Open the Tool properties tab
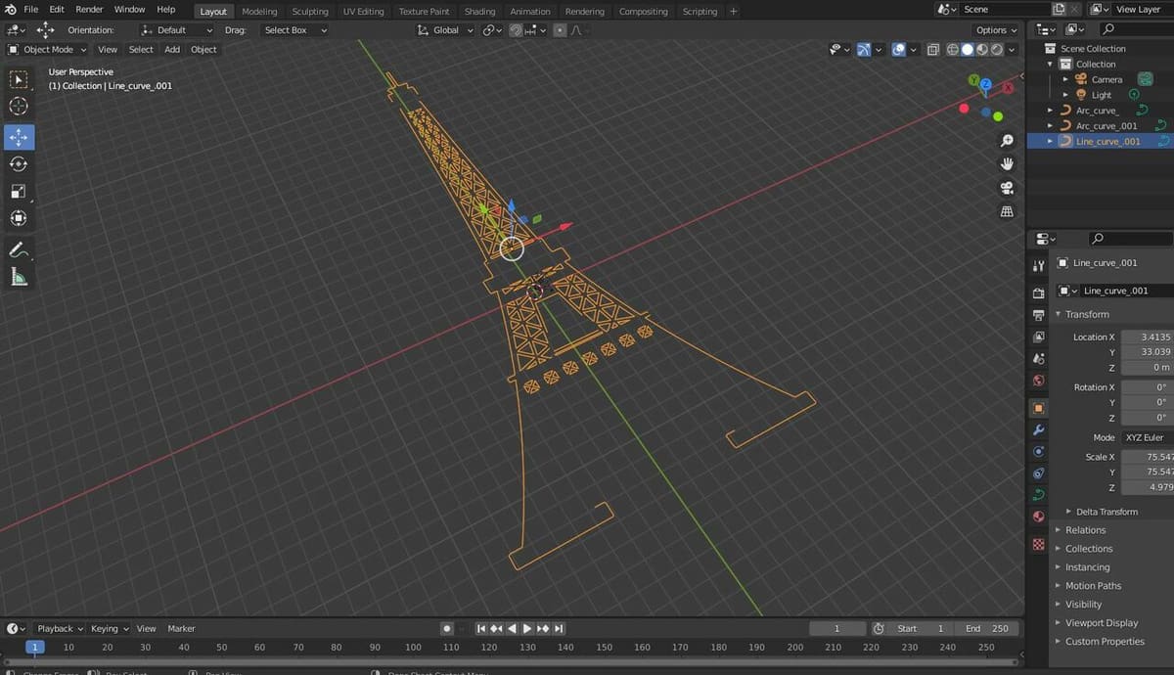Screen dimensions: 1174x675 coord(1039,266)
